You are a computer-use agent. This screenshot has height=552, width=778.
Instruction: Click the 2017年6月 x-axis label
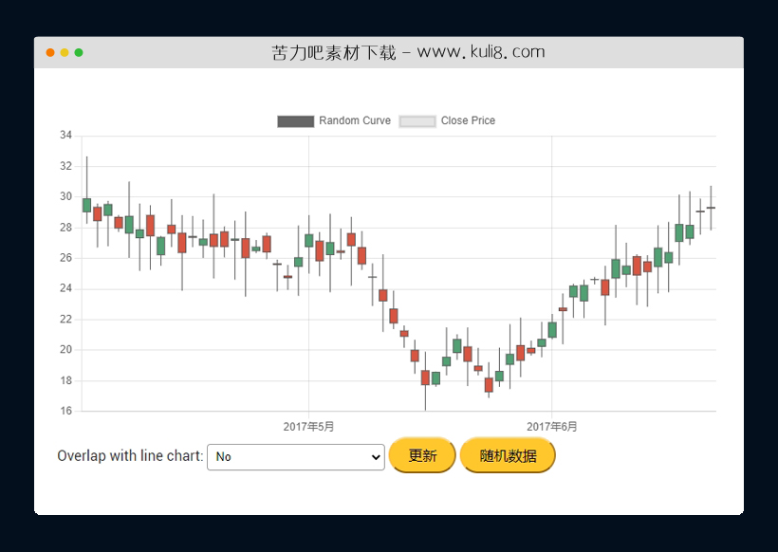(x=552, y=427)
